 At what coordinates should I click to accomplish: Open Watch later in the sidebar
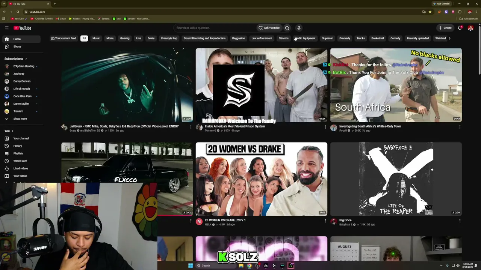click(20, 161)
